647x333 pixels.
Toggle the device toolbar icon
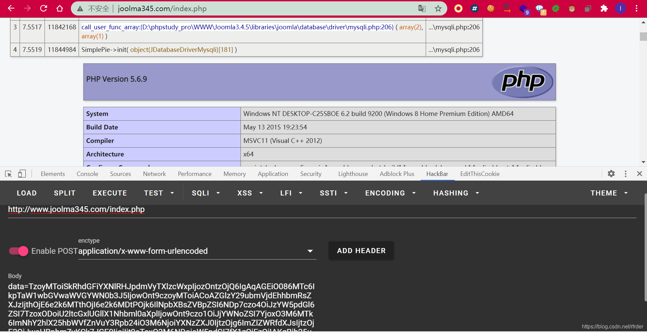coord(22,174)
